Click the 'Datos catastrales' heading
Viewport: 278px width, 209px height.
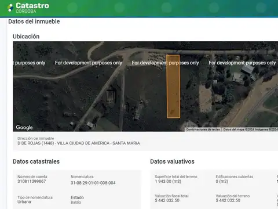tap(36, 161)
